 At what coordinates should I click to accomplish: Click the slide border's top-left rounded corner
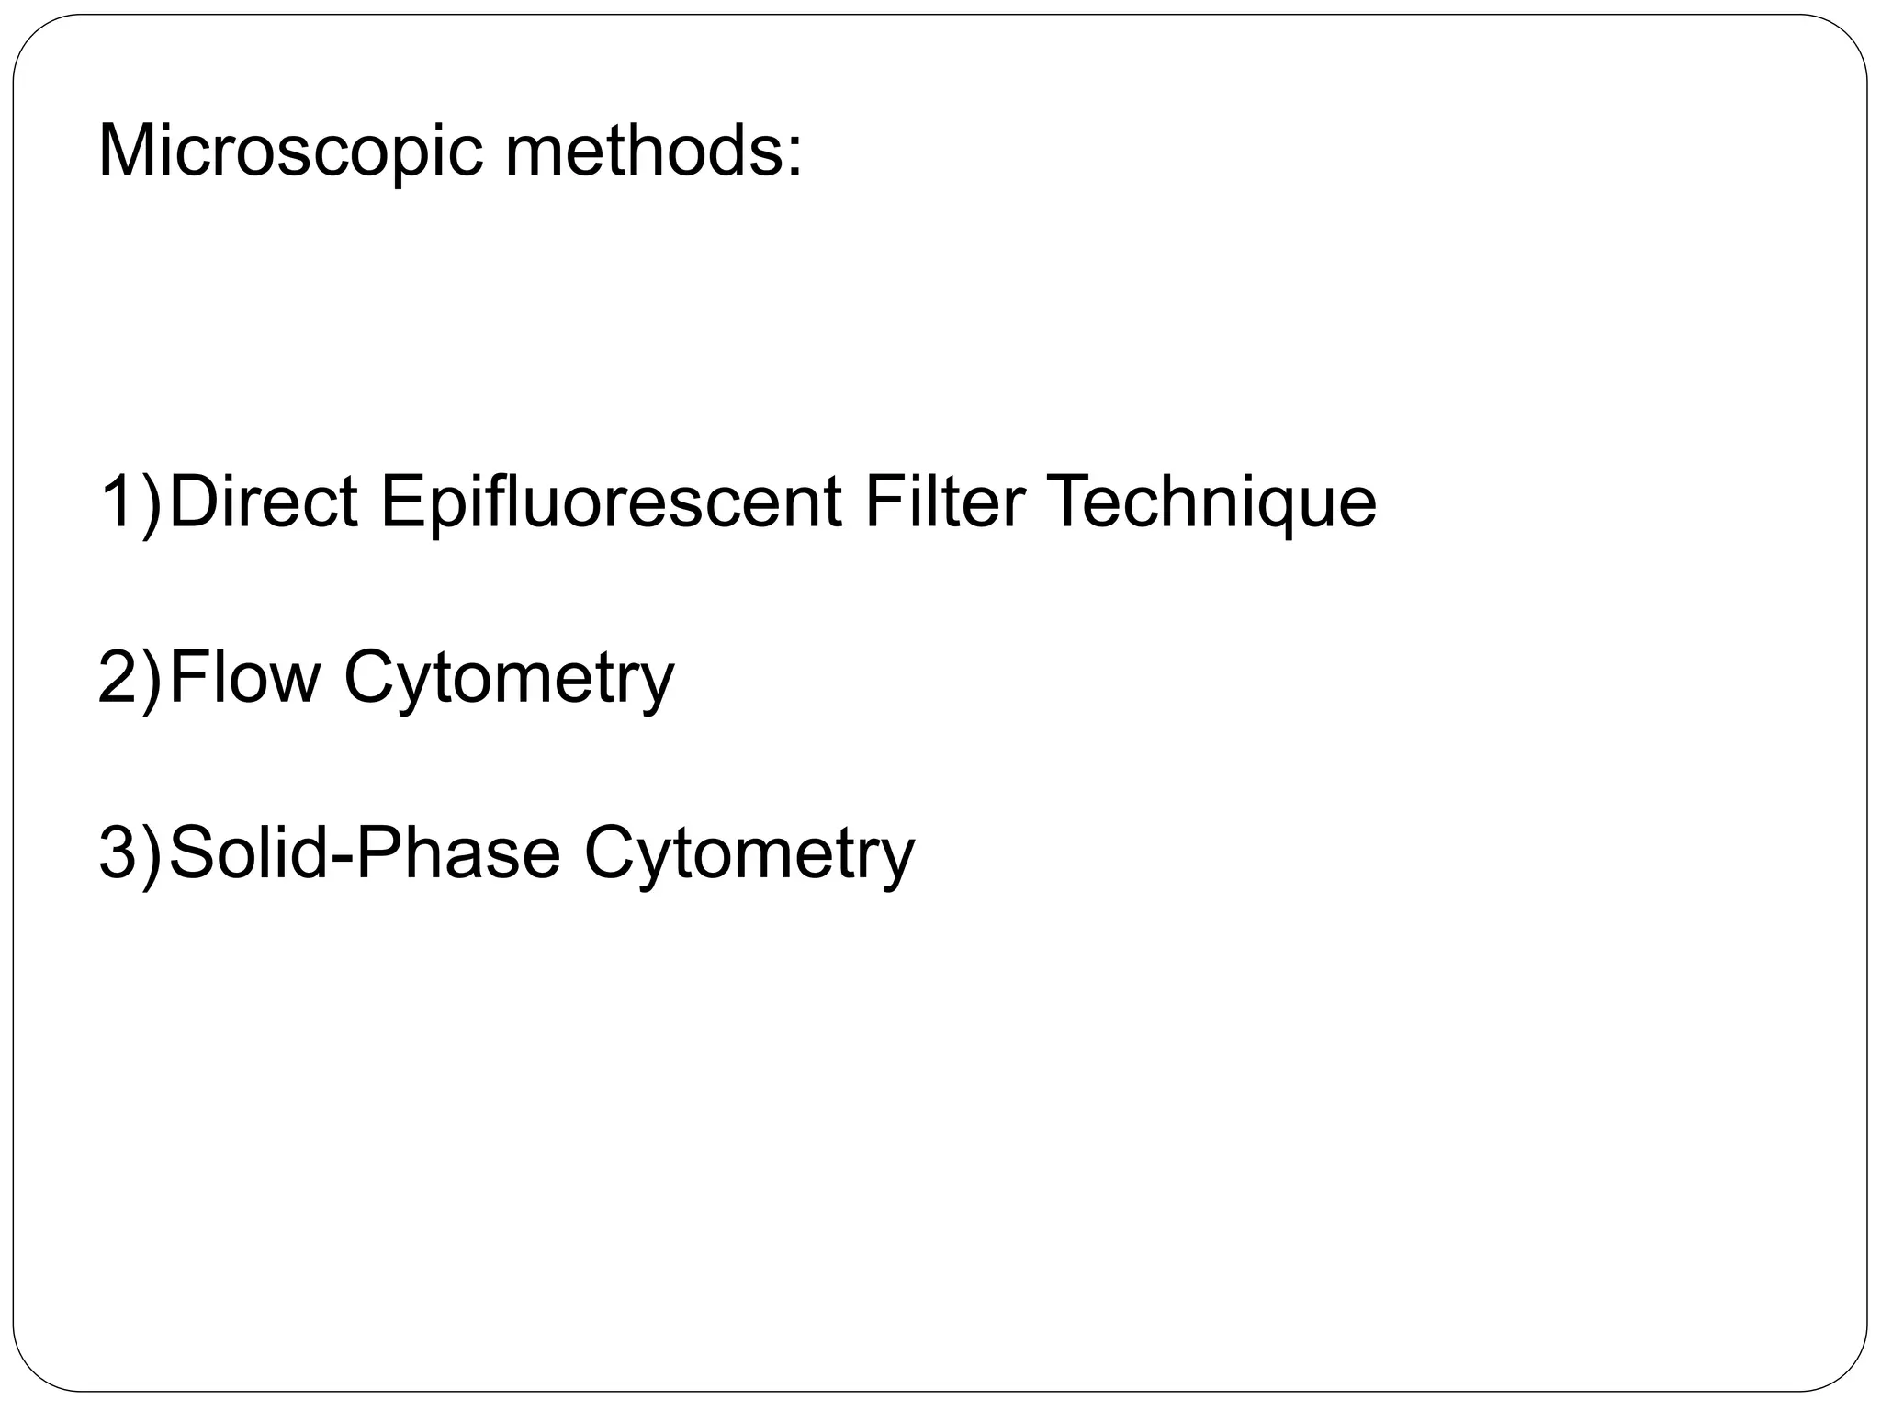(31, 33)
